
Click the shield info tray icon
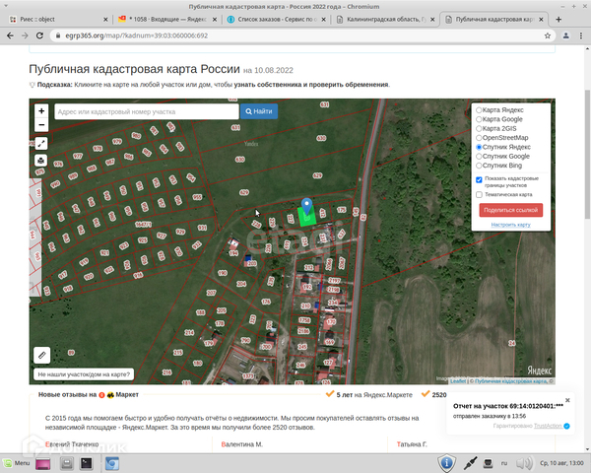[446, 463]
